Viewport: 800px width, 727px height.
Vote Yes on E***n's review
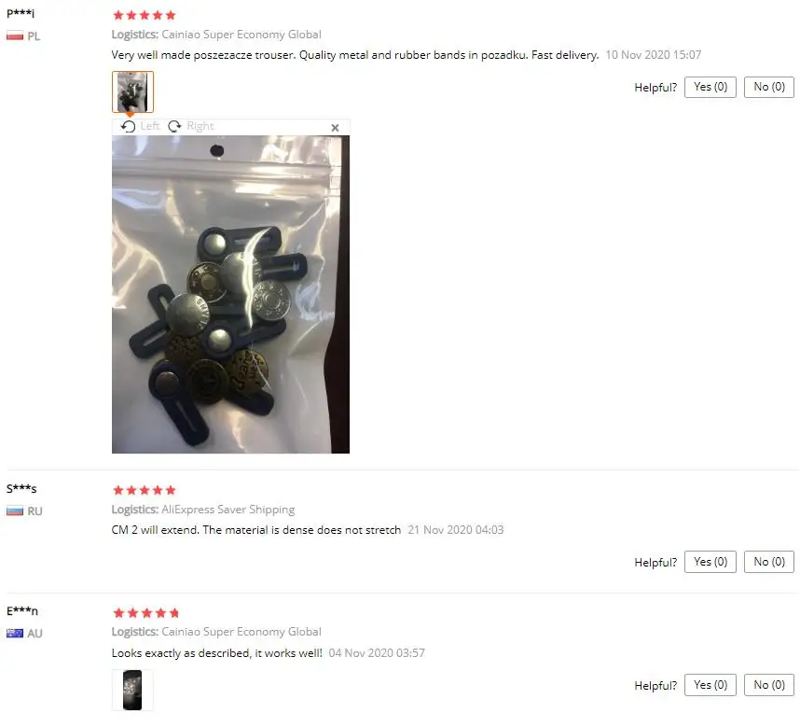pyautogui.click(x=710, y=685)
